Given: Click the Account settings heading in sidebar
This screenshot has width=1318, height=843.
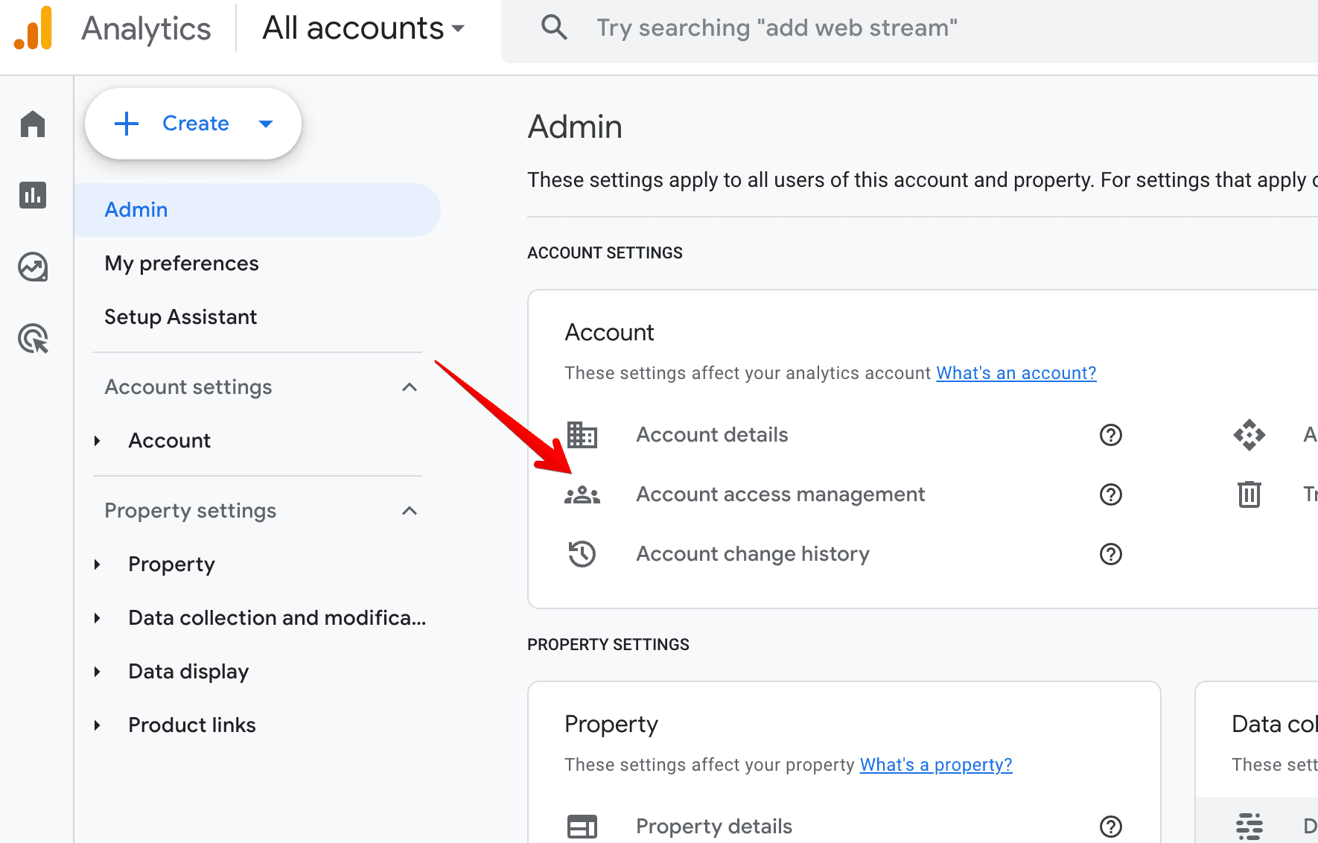Looking at the screenshot, I should pos(188,387).
